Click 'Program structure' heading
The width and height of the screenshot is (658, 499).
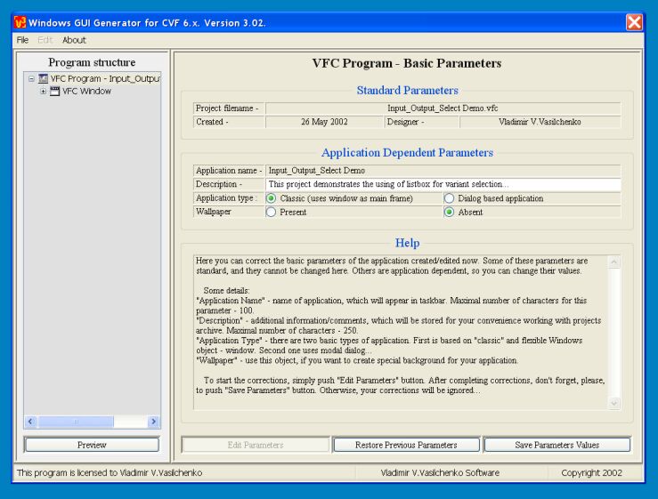pos(92,62)
